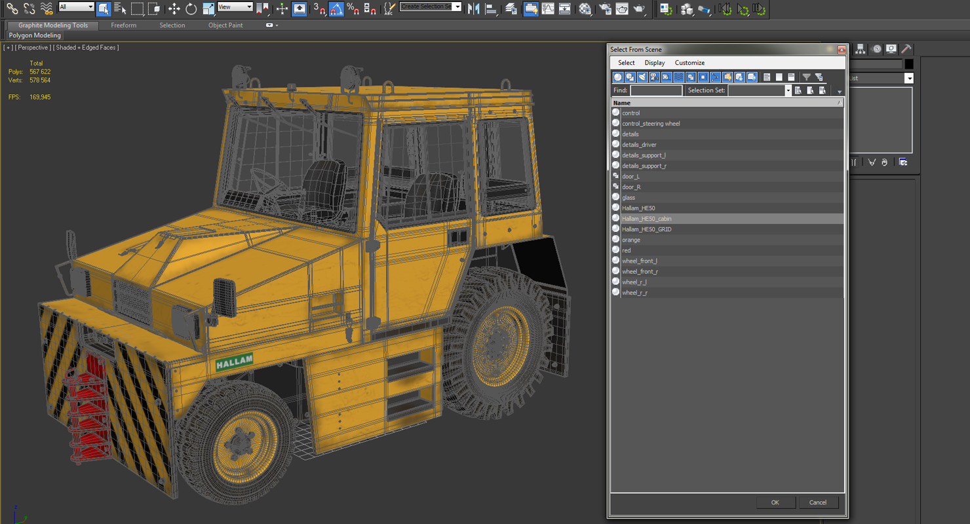The image size is (970, 524).
Task: Toggle Display Geometry filter in dialog
Action: tap(617, 77)
